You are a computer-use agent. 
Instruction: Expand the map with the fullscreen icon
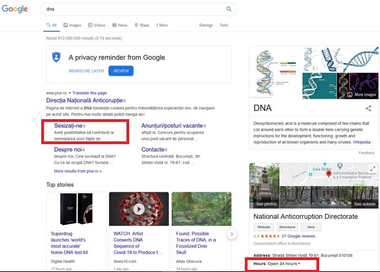pos(373,168)
